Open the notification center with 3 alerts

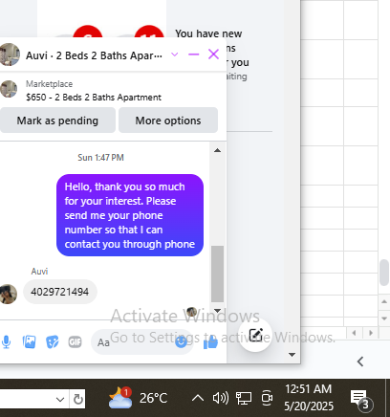361,400
